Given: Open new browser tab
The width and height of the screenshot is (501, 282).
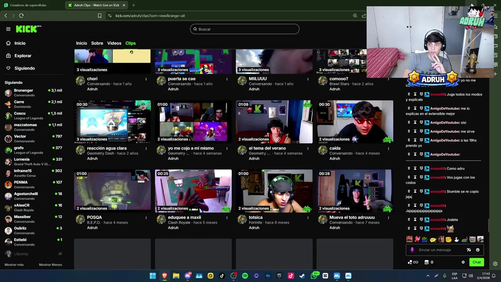Looking at the screenshot, I should click(x=133, y=5).
